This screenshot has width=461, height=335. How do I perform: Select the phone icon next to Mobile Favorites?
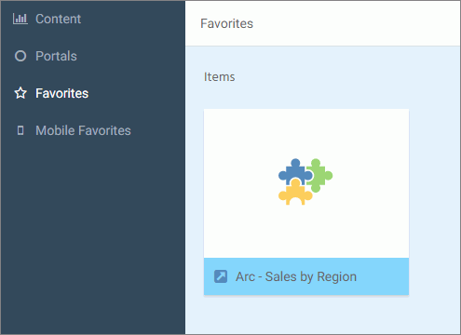(20, 130)
